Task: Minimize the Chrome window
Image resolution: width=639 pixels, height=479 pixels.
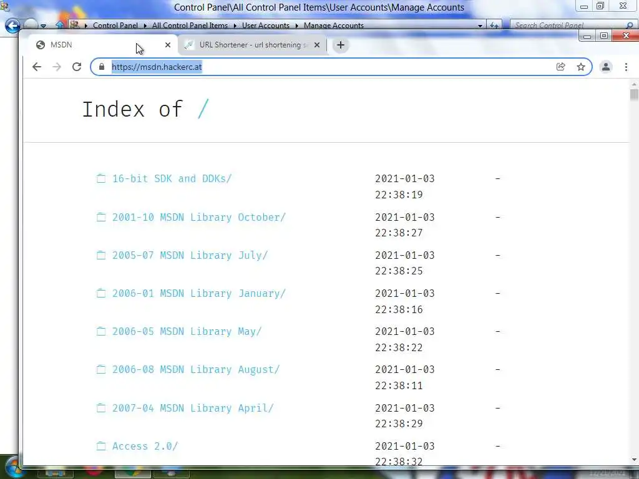Action: point(587,36)
